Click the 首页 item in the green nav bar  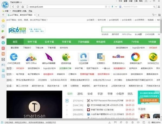point(15,42)
